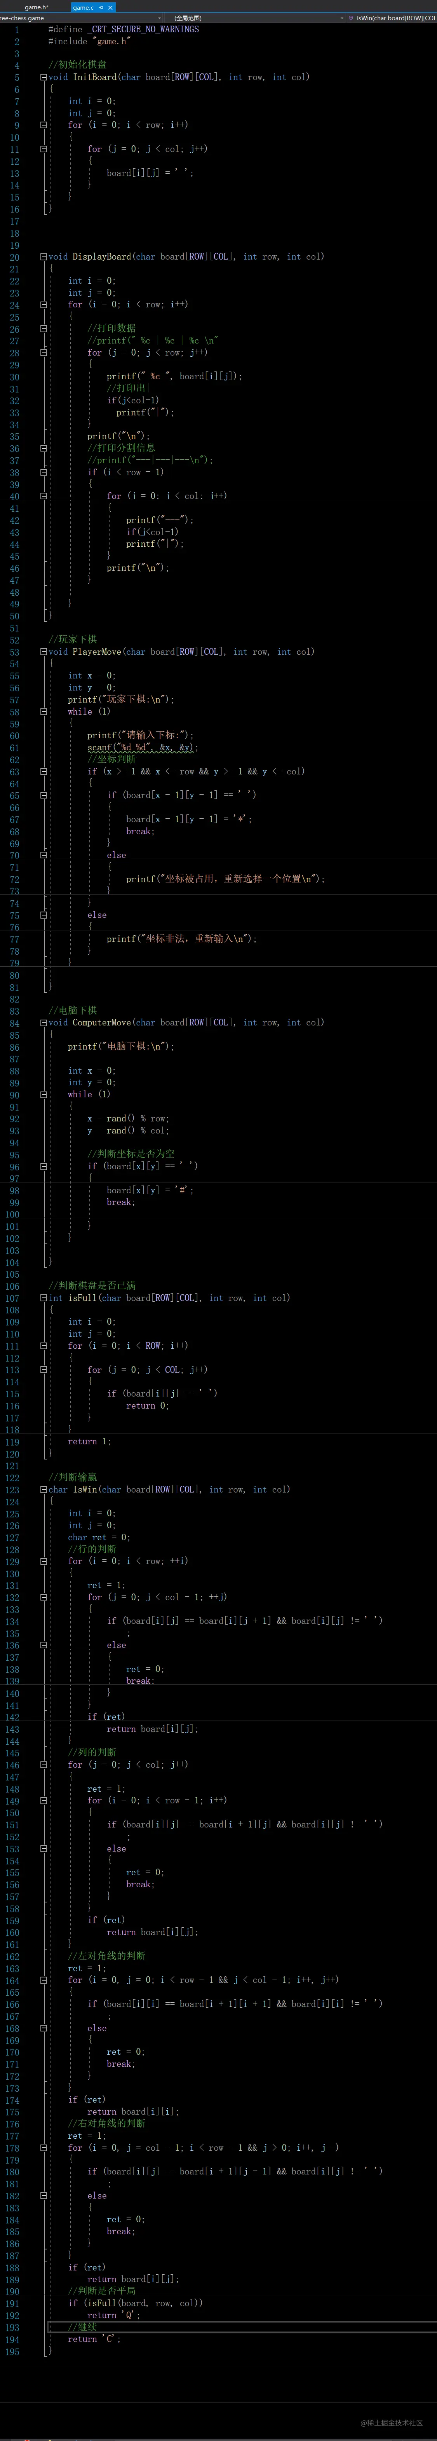Click the //右对角线的判断 comment
This screenshot has height=2441, width=437.
107,2124
